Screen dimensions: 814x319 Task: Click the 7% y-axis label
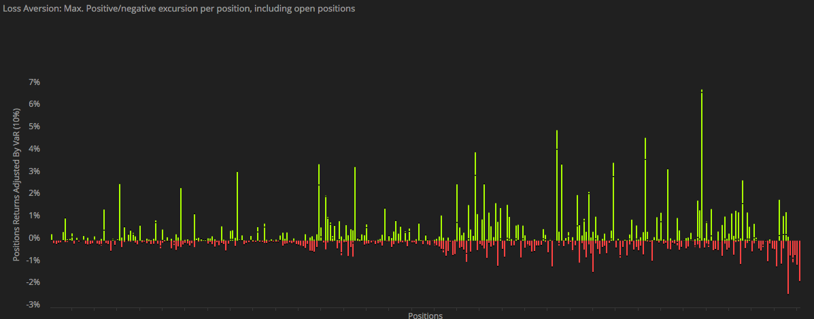coord(34,82)
